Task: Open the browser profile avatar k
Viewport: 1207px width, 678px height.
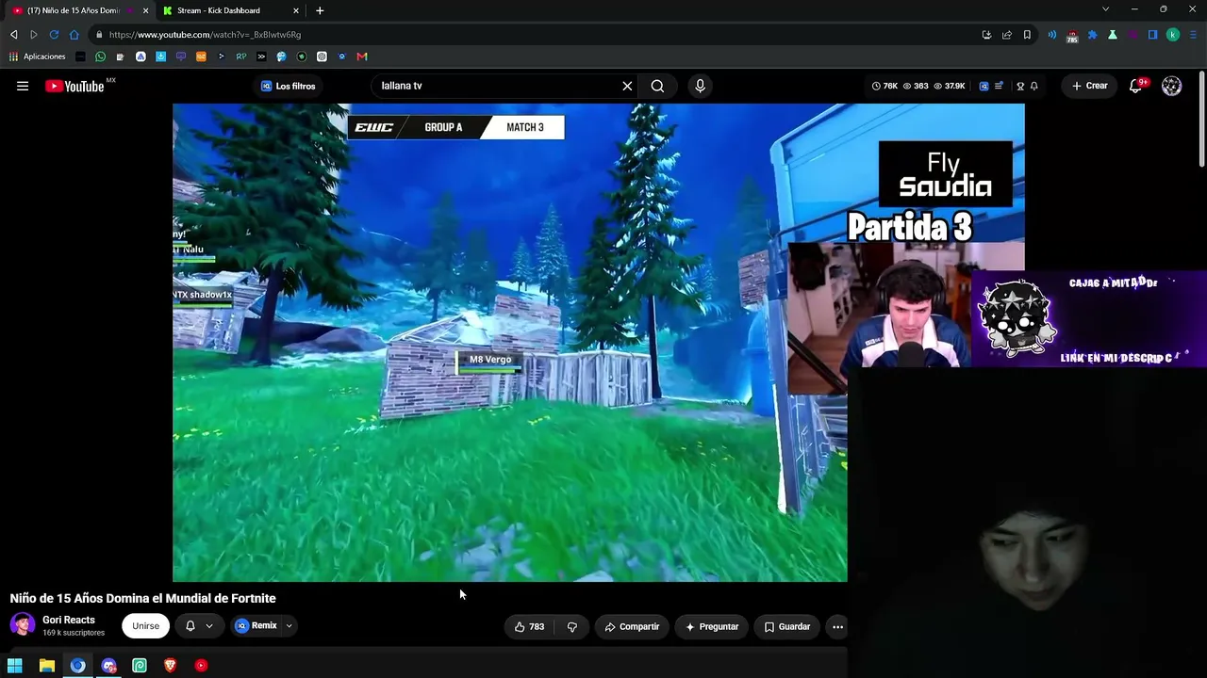Action: (x=1173, y=35)
